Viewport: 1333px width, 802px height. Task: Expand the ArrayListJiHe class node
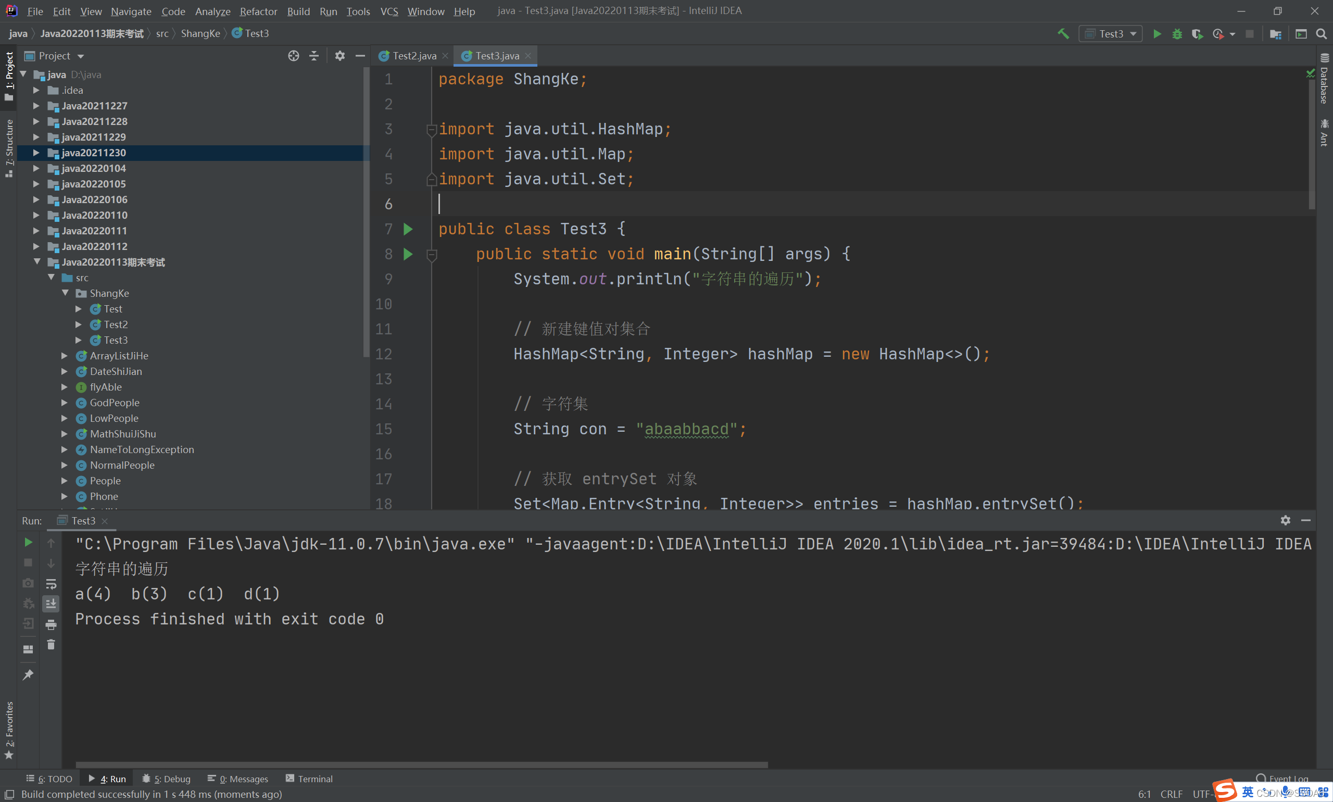point(65,356)
